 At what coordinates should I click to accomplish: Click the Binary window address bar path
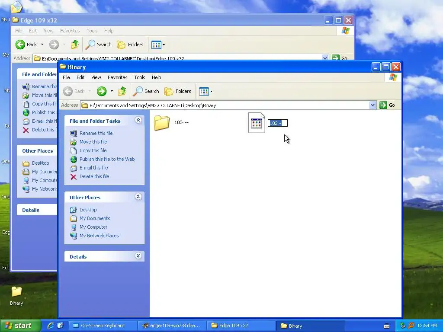point(153,105)
